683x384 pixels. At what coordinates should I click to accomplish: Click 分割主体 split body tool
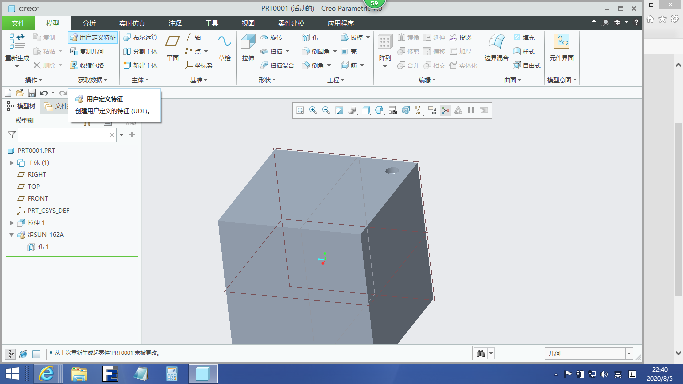(x=140, y=51)
